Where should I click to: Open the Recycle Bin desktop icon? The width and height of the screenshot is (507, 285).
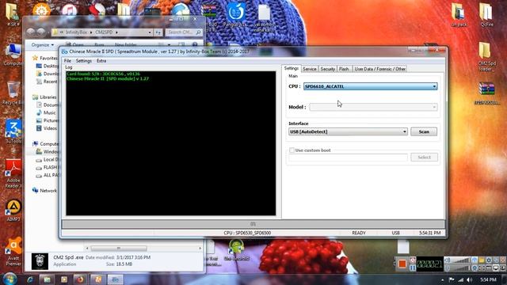click(x=13, y=93)
